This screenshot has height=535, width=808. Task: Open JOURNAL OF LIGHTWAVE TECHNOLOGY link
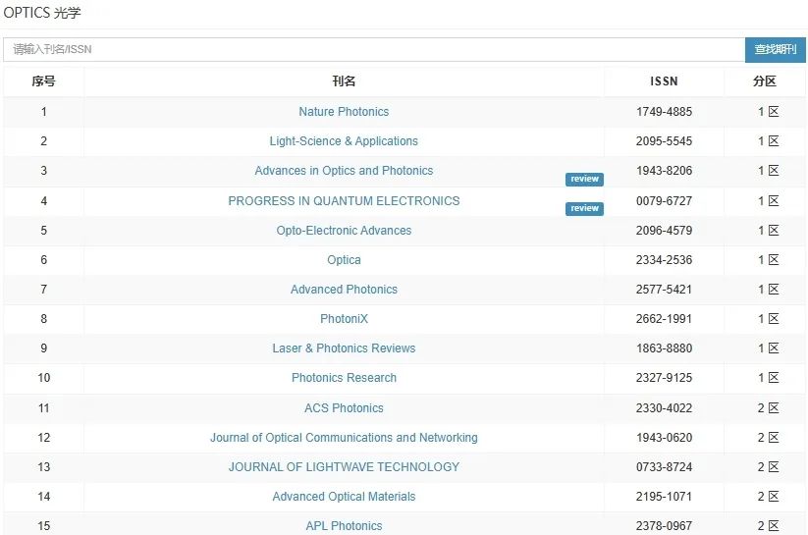click(x=344, y=466)
